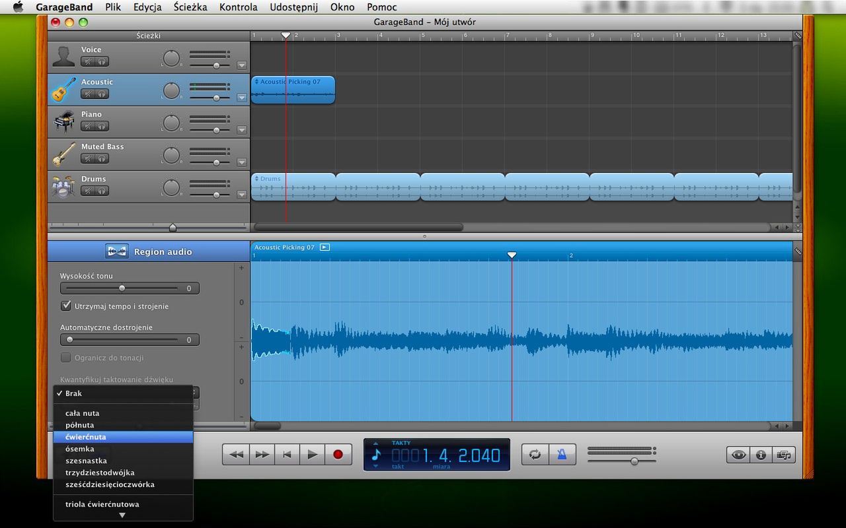Screen dimensions: 846x528
Task: Open the Ścieżka menu
Action: click(190, 7)
